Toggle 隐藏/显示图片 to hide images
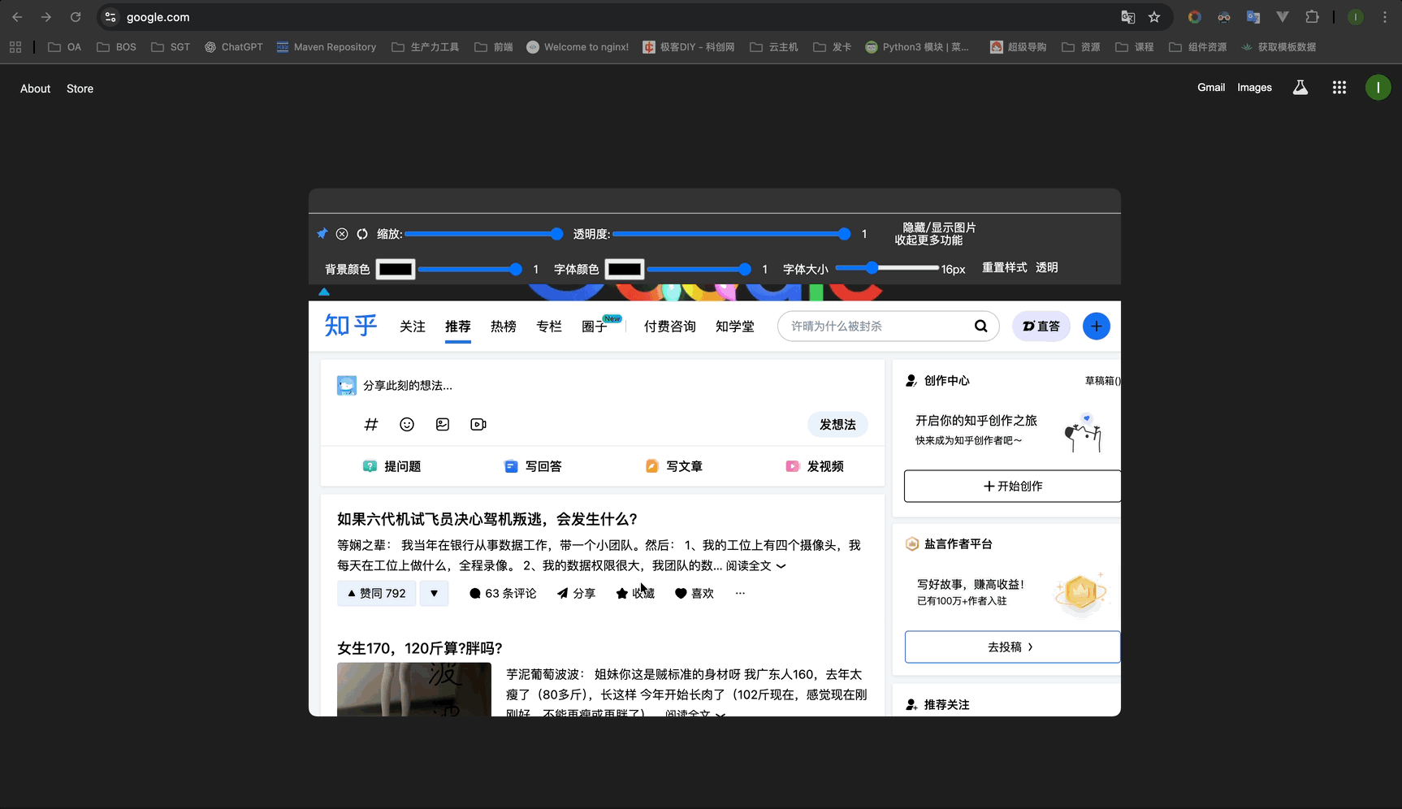 [x=936, y=227]
